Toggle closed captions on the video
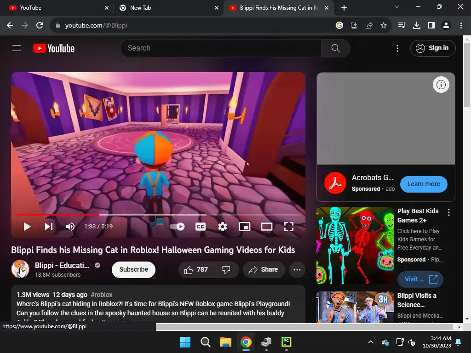Viewport: 471px width, 353px height. (x=201, y=227)
